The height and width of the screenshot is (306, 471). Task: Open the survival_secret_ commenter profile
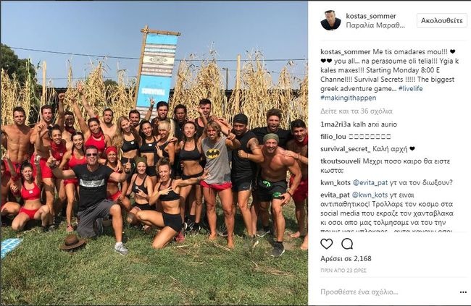346,149
